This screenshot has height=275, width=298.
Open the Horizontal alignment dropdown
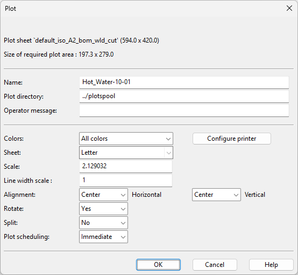click(103, 195)
